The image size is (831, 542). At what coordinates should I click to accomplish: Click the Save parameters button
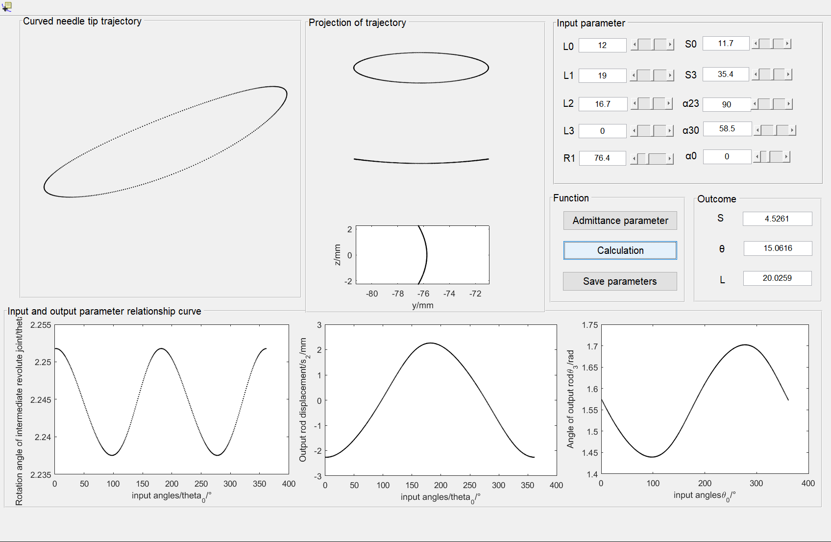click(x=620, y=281)
